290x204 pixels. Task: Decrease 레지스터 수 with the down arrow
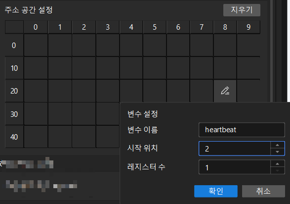278,171
